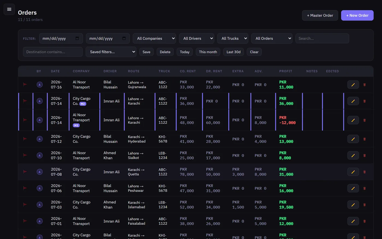Click the DATE column header

point(55,71)
